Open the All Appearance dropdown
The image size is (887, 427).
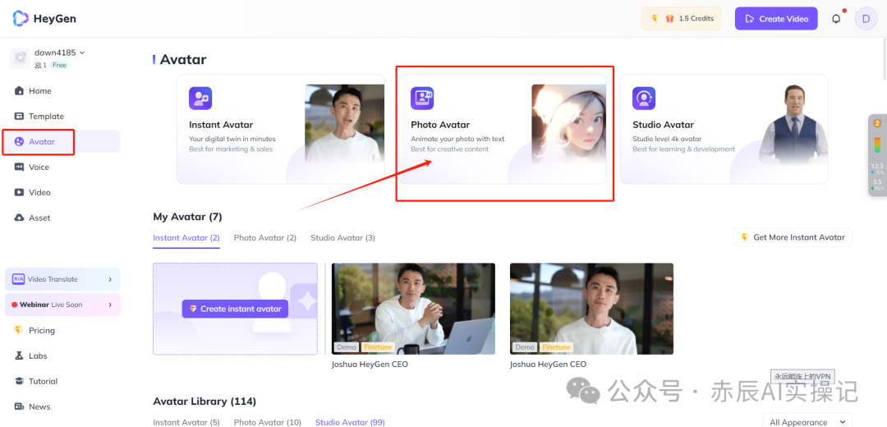coord(807,421)
